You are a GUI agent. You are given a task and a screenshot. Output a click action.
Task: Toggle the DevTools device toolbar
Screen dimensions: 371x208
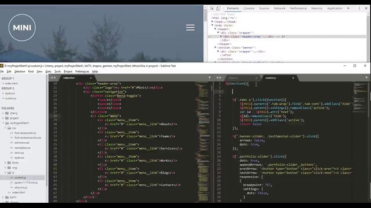[x=218, y=8]
